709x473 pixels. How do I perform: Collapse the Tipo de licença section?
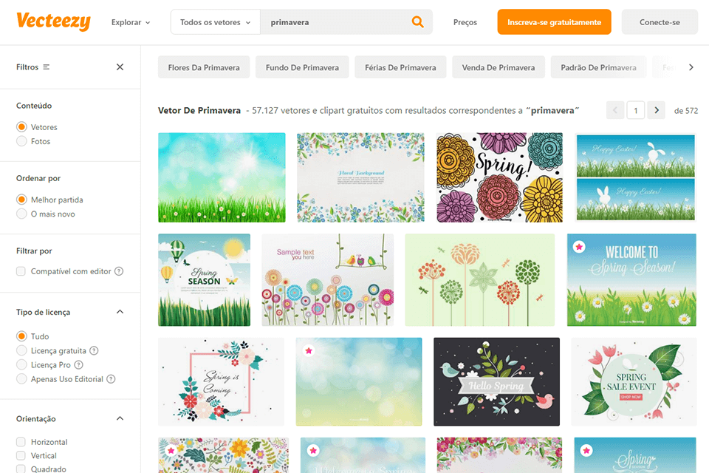click(x=120, y=311)
